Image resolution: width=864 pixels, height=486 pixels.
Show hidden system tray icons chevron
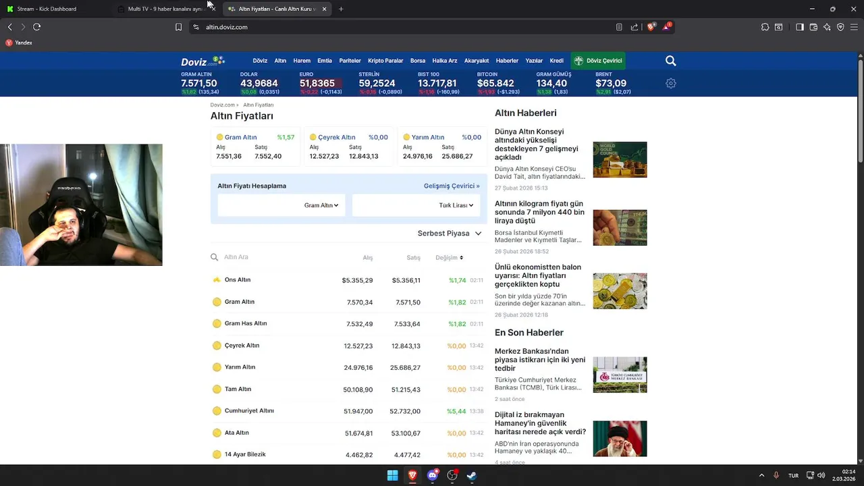(761, 475)
